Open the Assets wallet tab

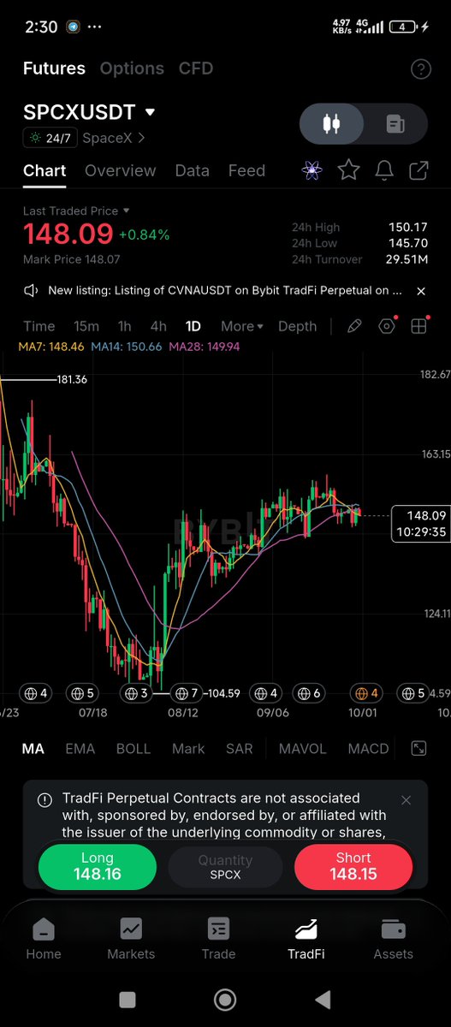[394, 939]
